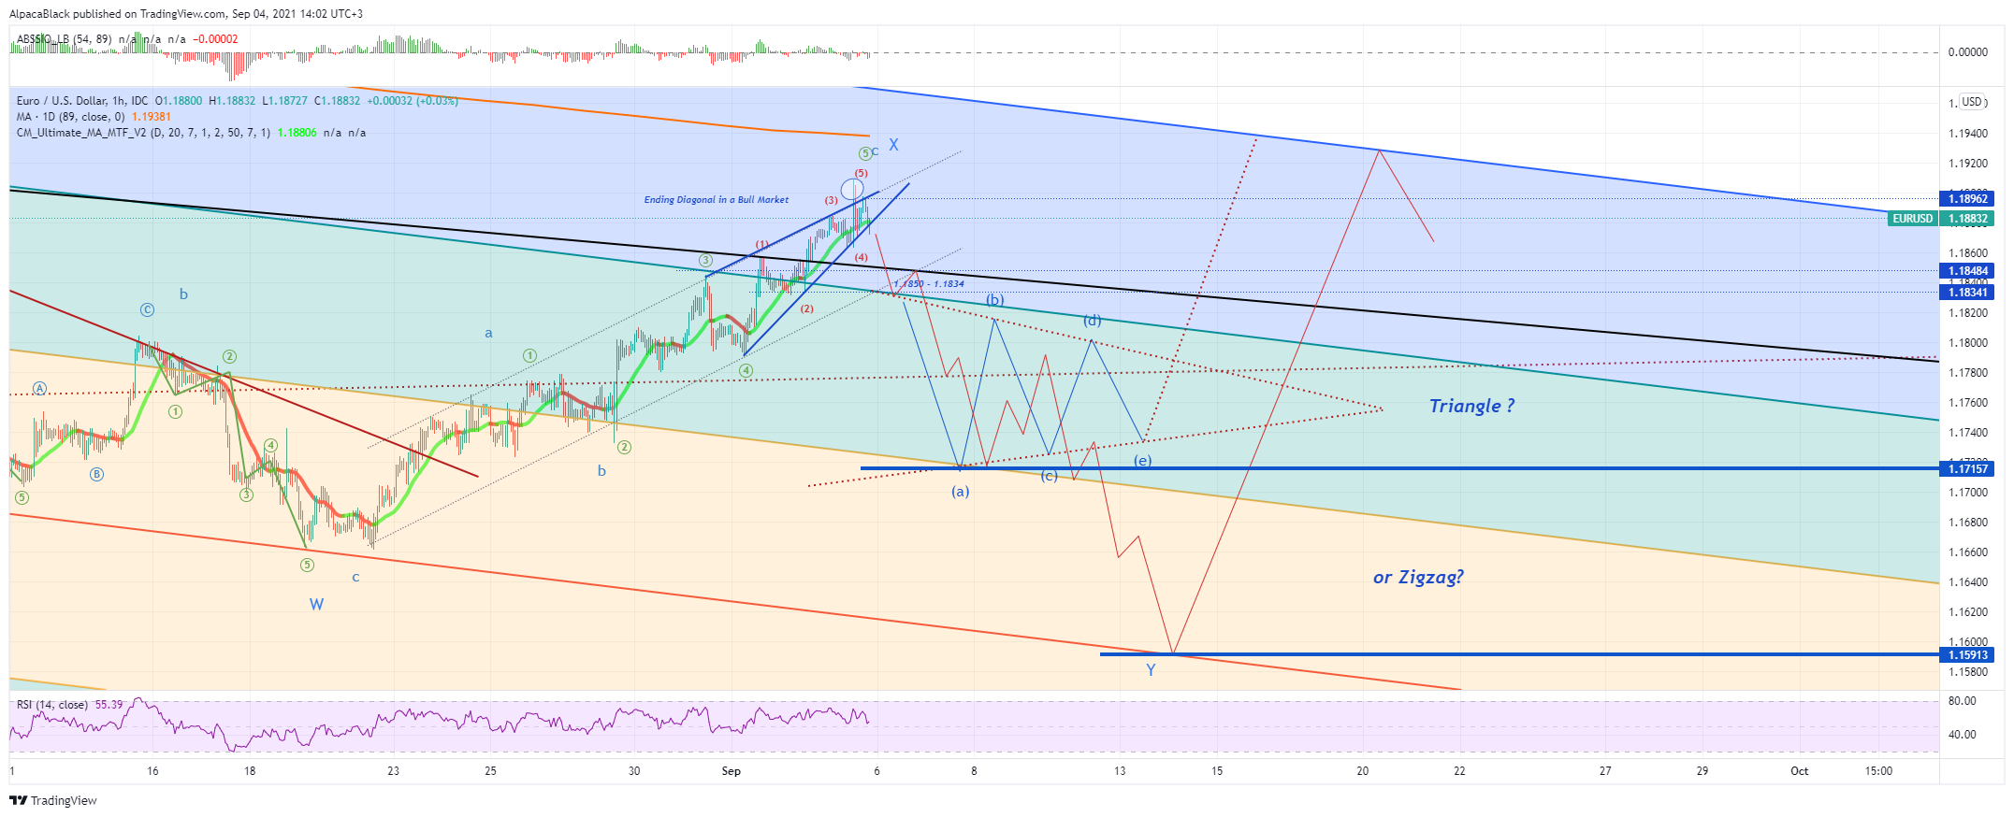The width and height of the screenshot is (2014, 817).
Task: Click the blue 'X' wave label
Action: point(893,145)
